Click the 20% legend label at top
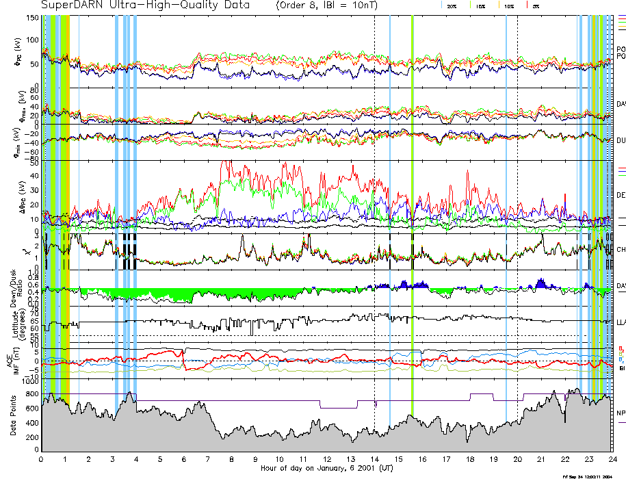 pyautogui.click(x=452, y=5)
